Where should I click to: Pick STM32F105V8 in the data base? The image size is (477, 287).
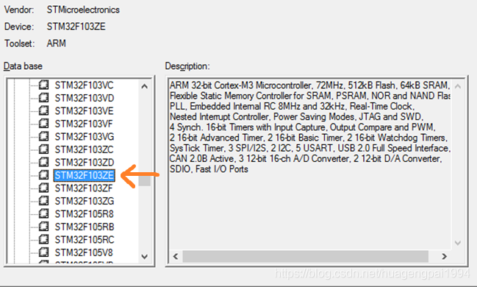84,252
